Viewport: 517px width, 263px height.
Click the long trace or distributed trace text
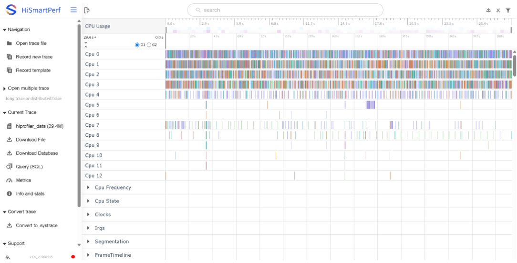click(x=34, y=99)
